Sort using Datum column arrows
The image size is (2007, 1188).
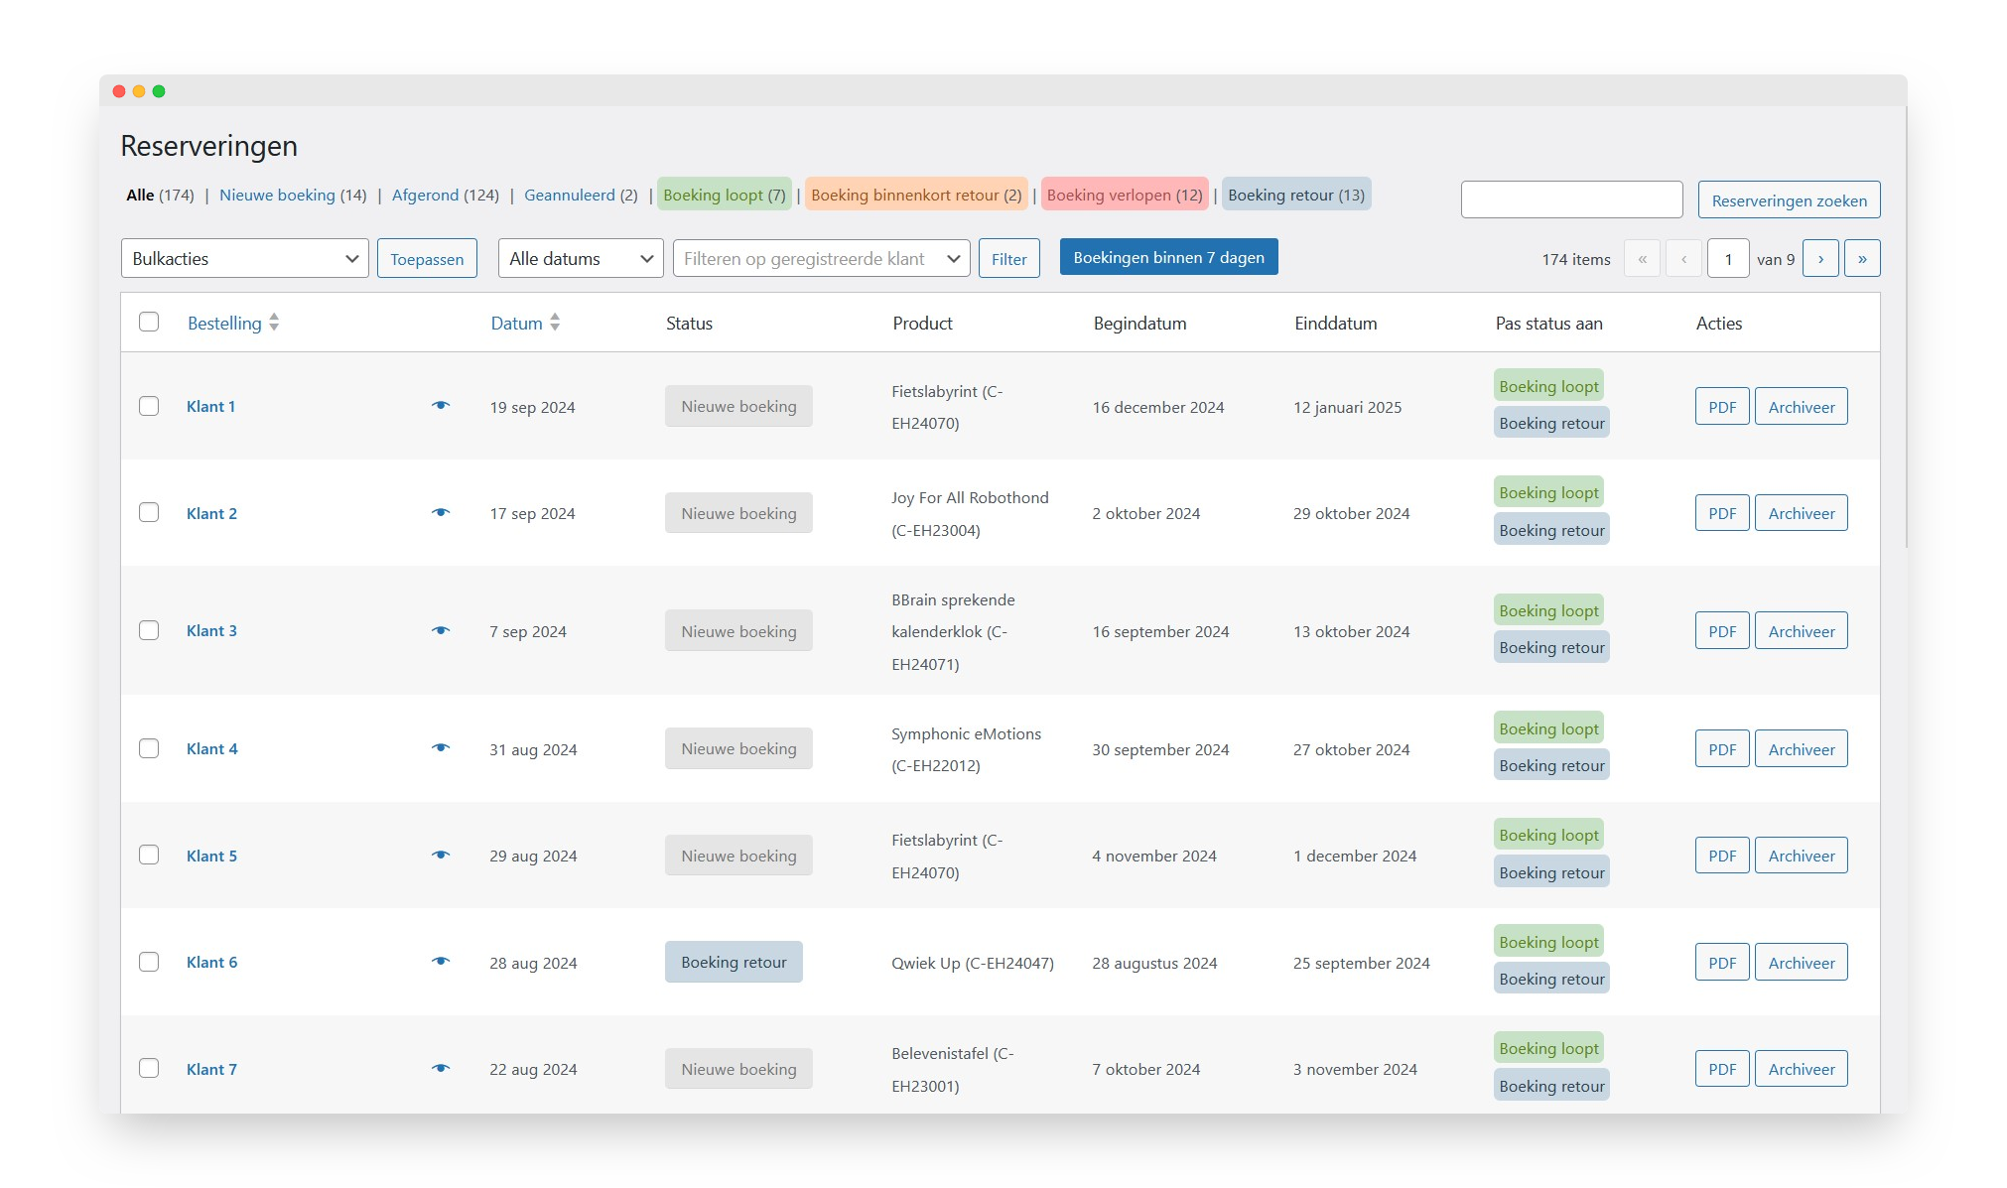coord(555,323)
